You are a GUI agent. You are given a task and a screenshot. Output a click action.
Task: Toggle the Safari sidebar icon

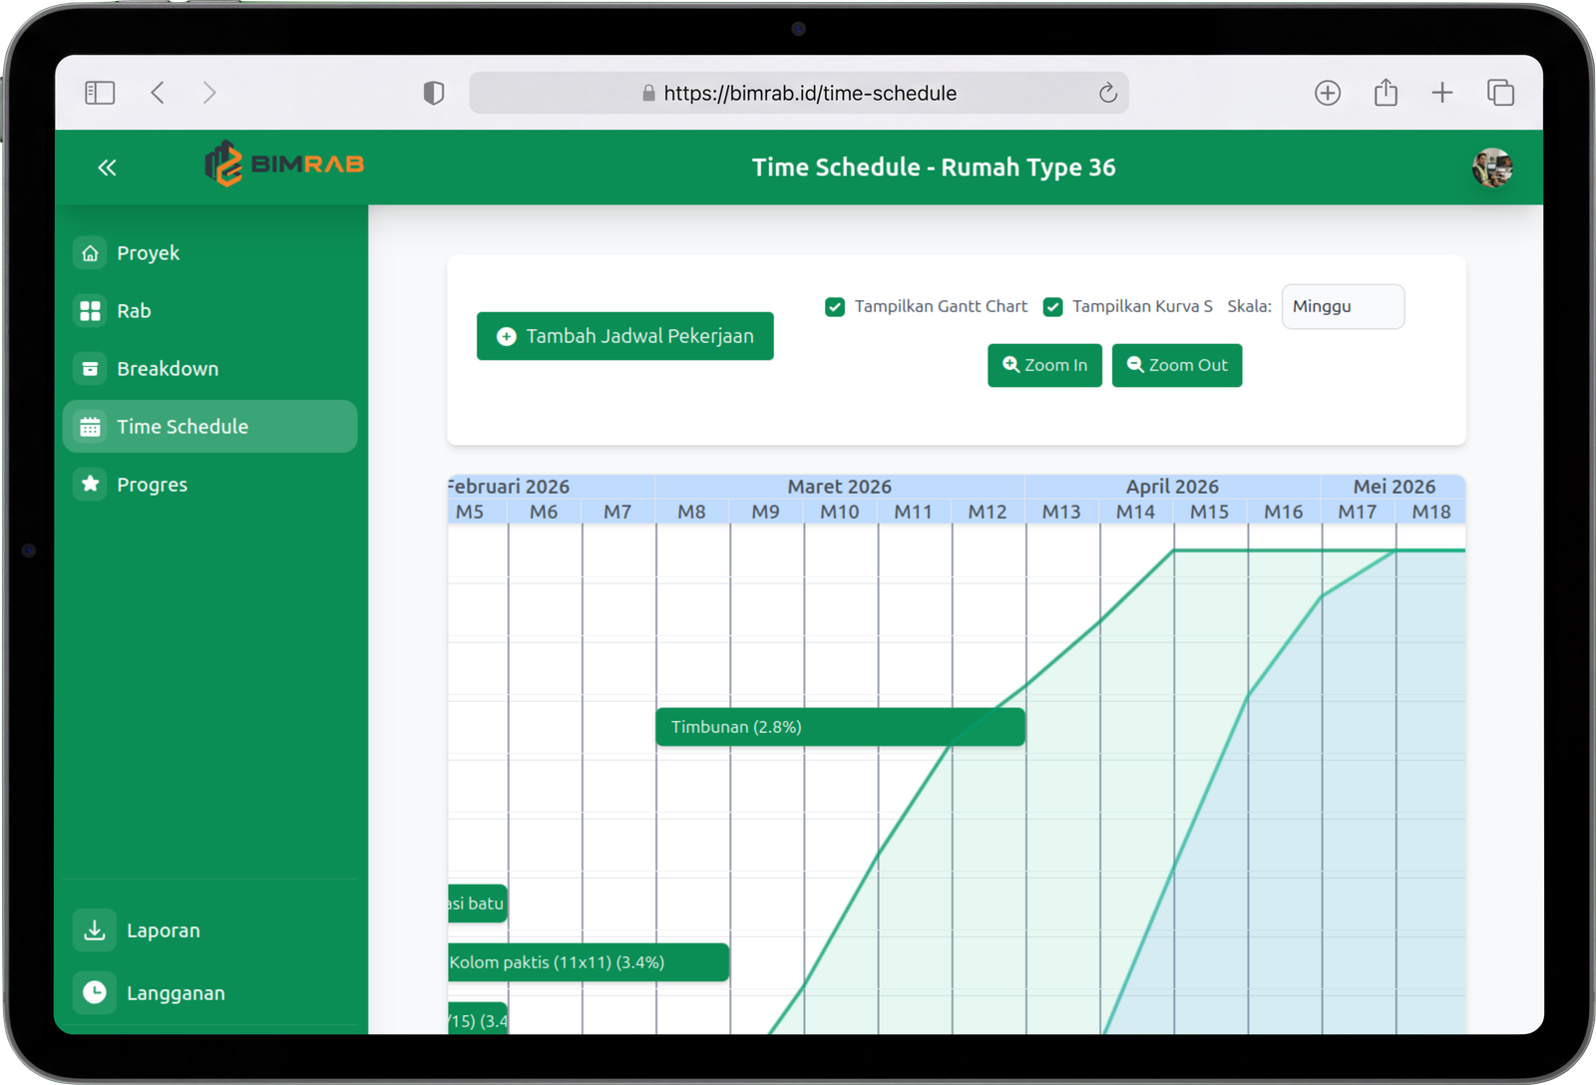pyautogui.click(x=100, y=93)
